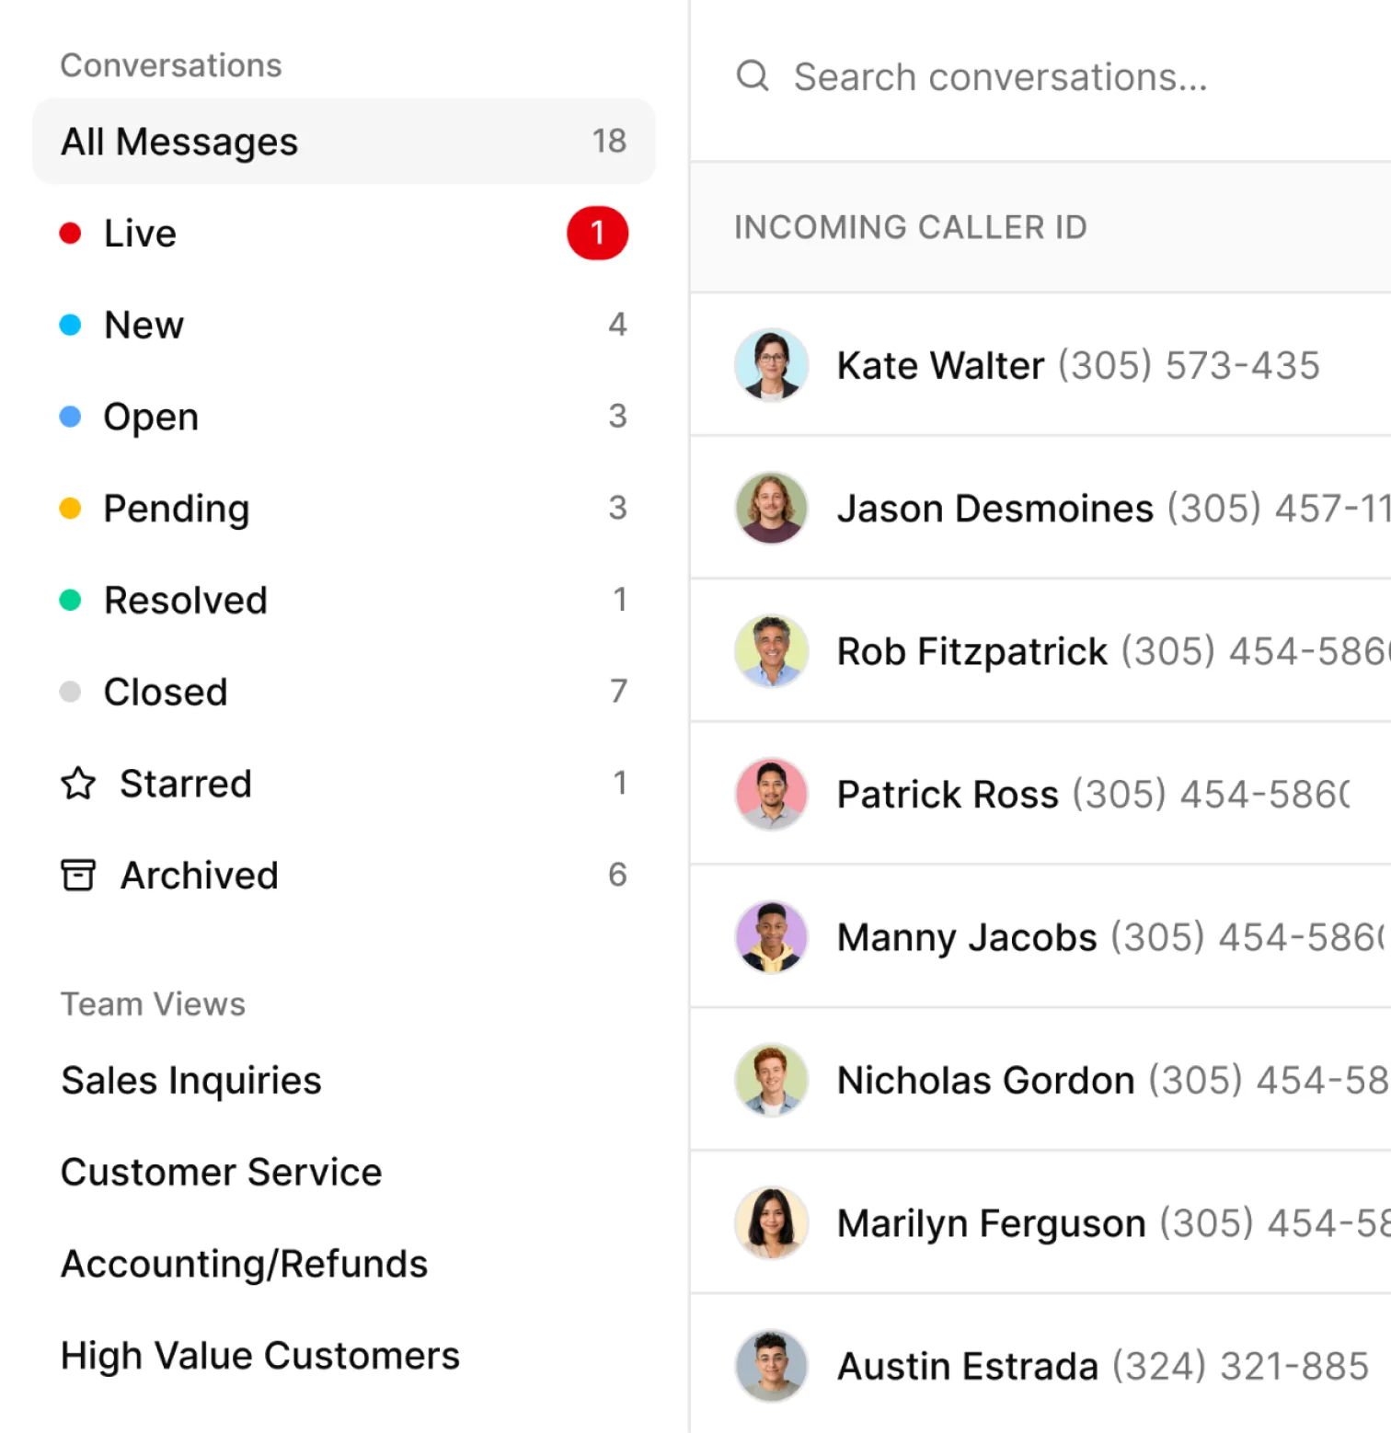Click the red Live status dot

pos(70,234)
